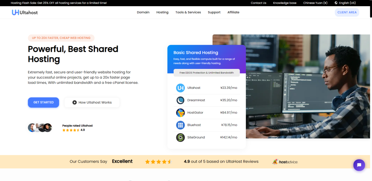Viewport: 372px width, 181px height.
Task: Click the SiteGround name in pricing list
Action: pos(196,137)
